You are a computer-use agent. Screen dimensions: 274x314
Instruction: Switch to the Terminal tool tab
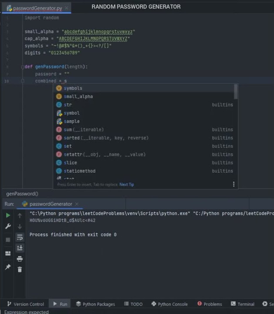(x=243, y=304)
